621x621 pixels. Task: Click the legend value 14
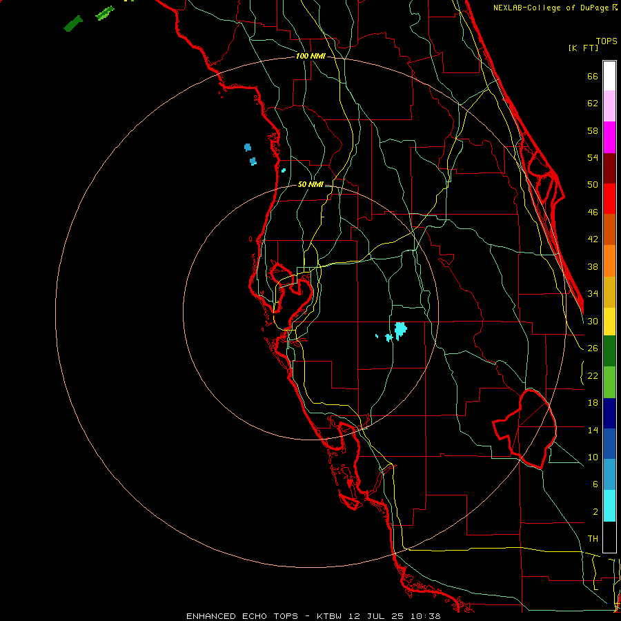click(593, 430)
